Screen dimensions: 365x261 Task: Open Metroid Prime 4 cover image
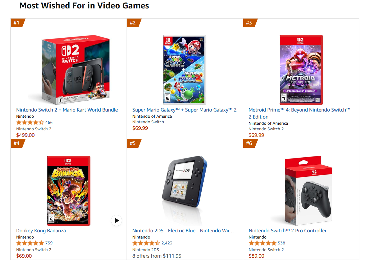301,70
